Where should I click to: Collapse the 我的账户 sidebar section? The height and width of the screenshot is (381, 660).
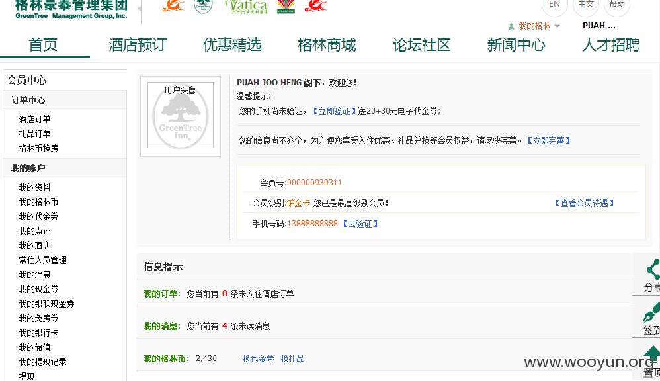(x=65, y=168)
